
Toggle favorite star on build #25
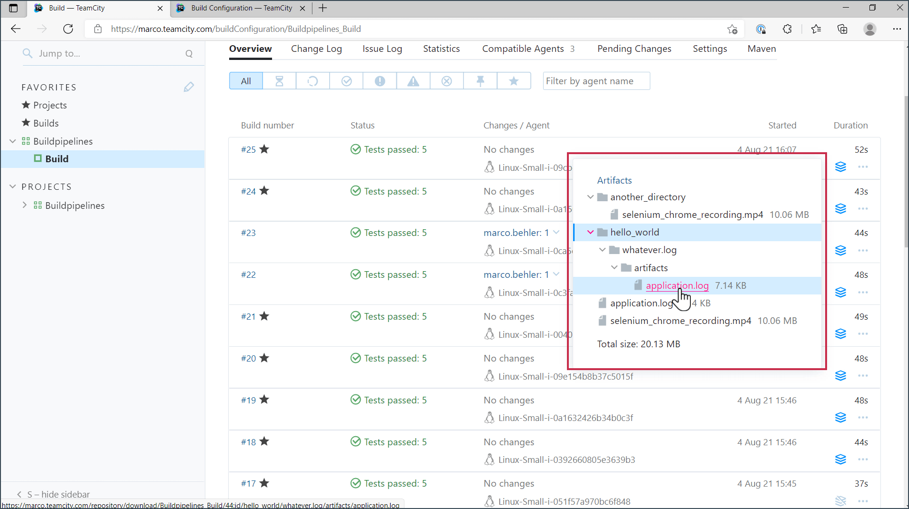tap(264, 149)
